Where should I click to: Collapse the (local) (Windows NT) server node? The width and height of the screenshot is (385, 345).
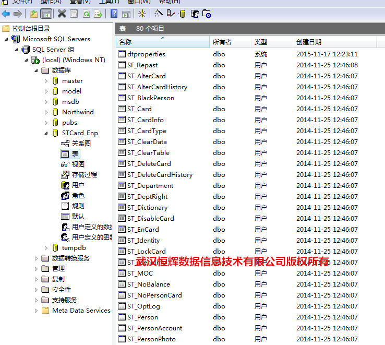[26, 60]
